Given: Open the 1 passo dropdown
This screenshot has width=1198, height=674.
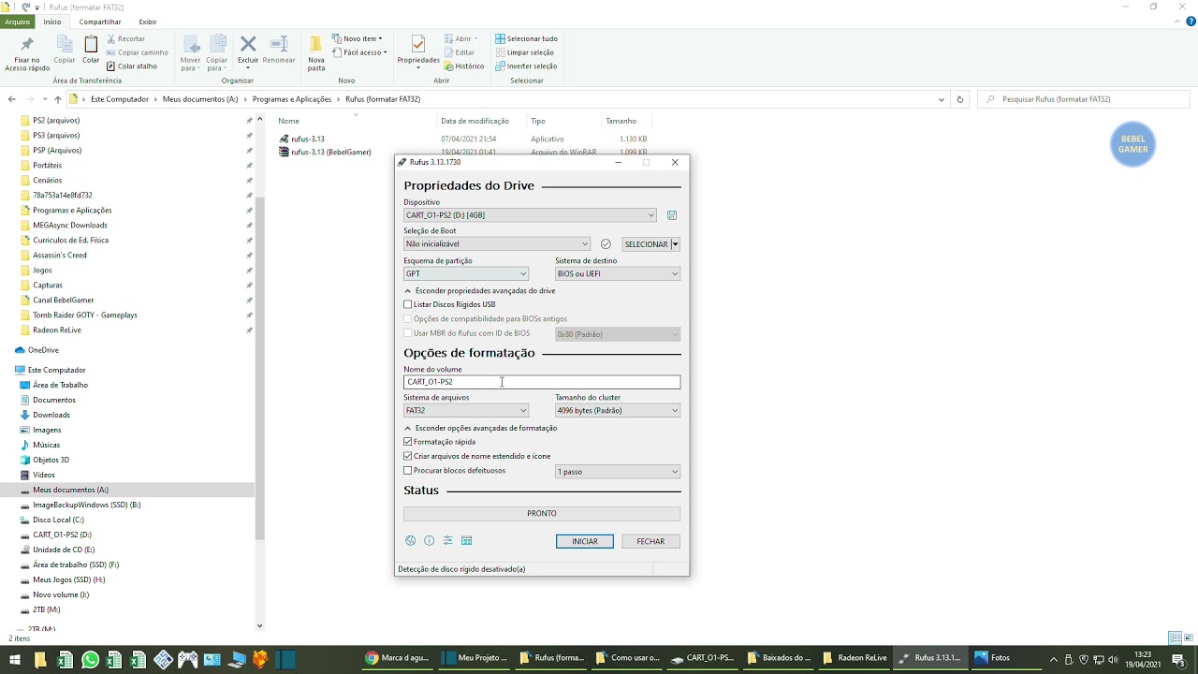Looking at the screenshot, I should tap(618, 472).
